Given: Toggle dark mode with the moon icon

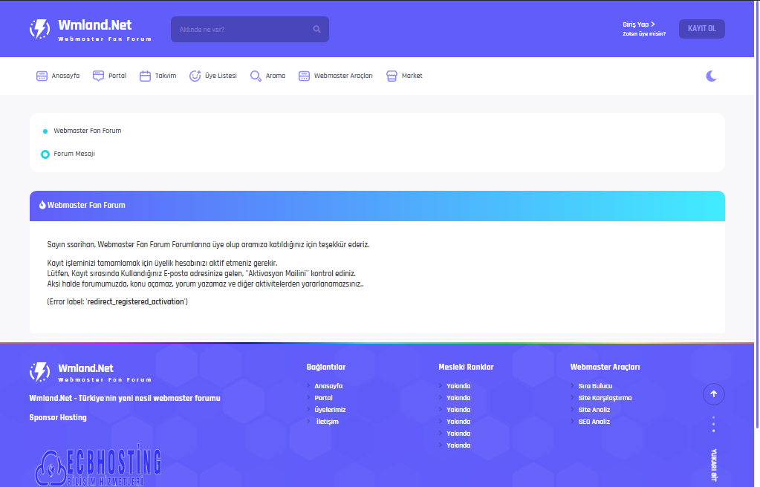Looking at the screenshot, I should (711, 76).
